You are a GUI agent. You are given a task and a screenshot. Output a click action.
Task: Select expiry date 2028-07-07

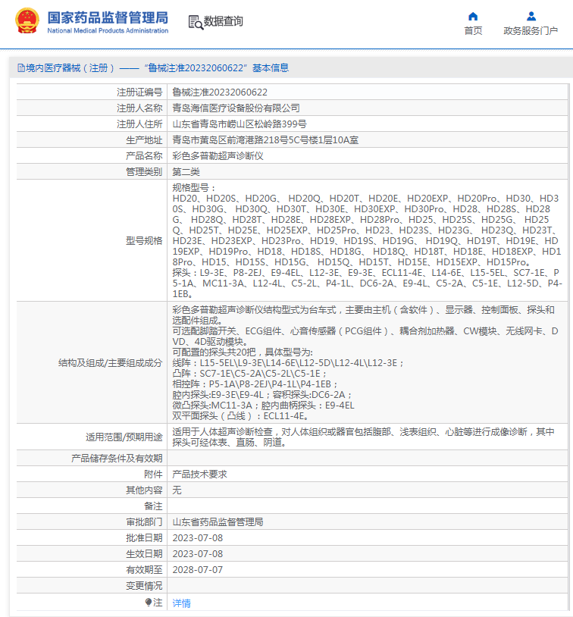tap(198, 570)
